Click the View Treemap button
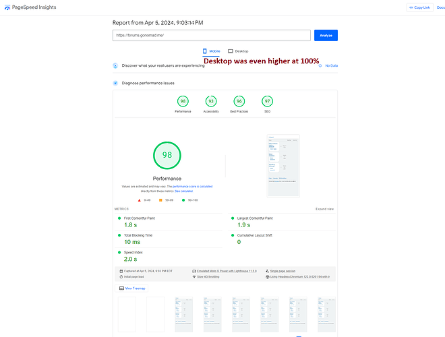 [132, 288]
